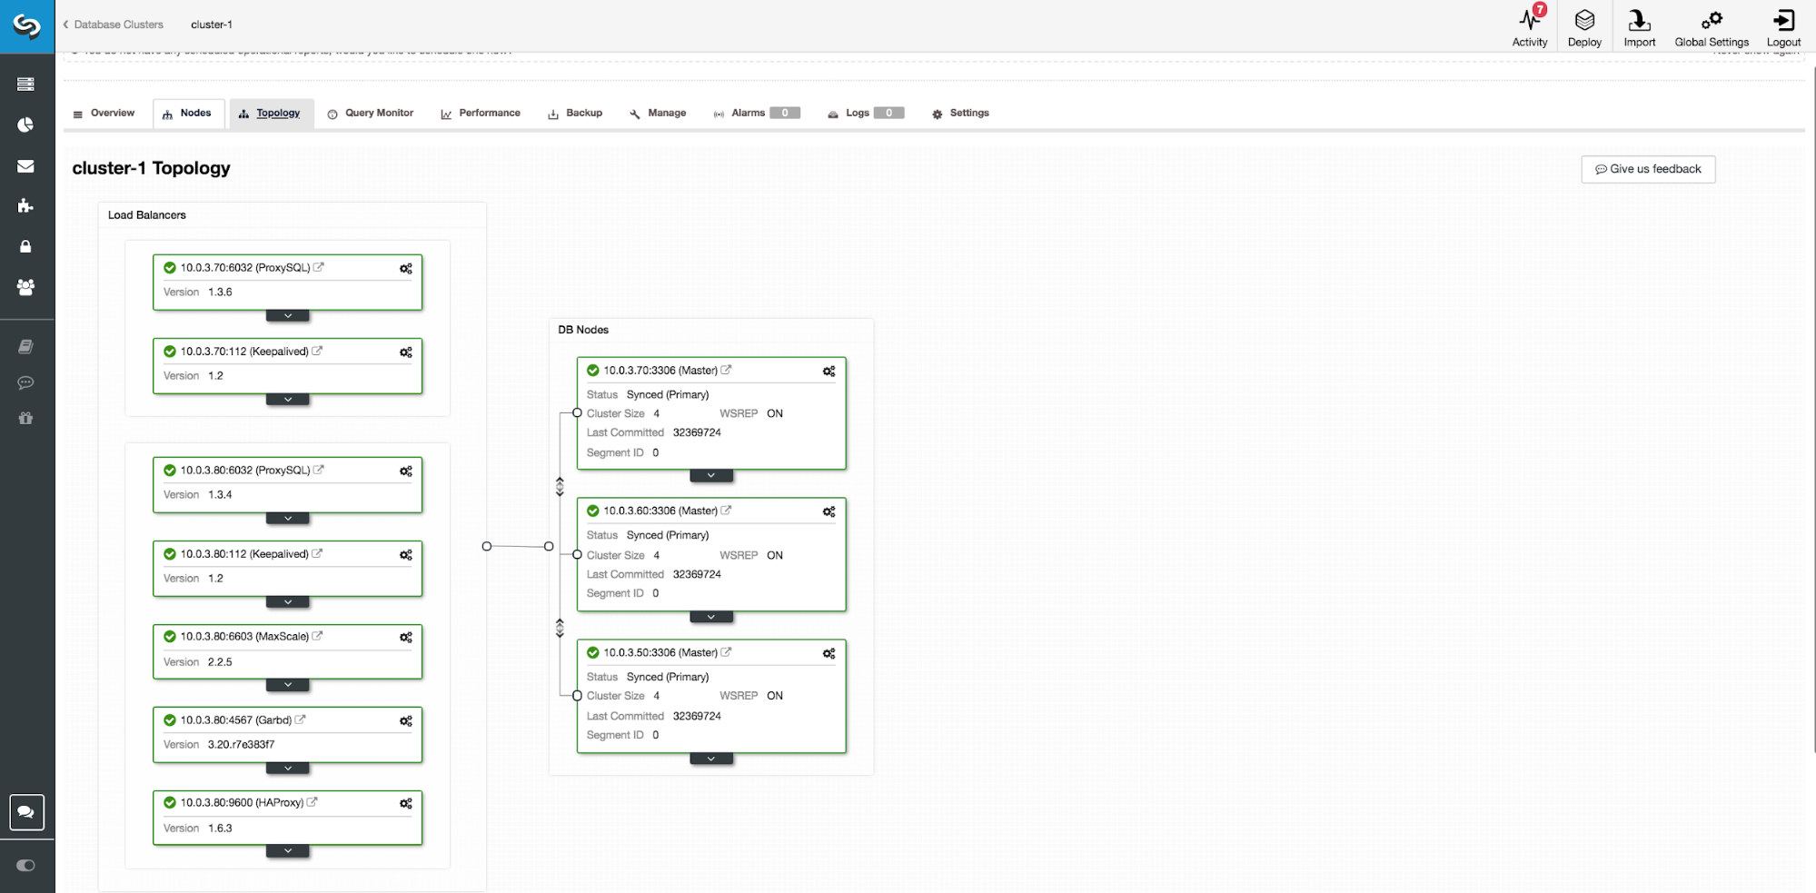
Task: Click the reorder arrows between 10.0.3.60 and 10.0.3.50 nodes
Action: [560, 628]
